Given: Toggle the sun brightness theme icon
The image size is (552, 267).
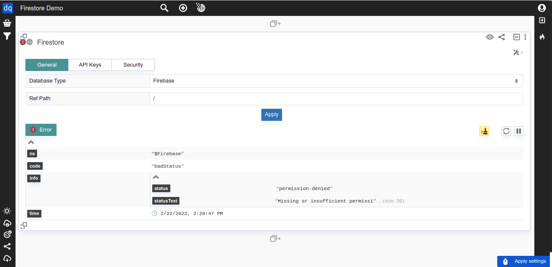Looking at the screenshot, I should point(7,211).
